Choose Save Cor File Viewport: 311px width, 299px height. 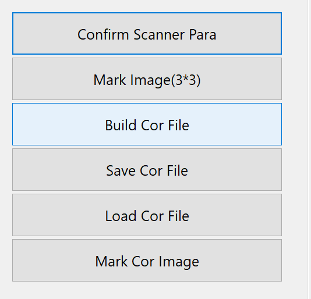point(147,169)
